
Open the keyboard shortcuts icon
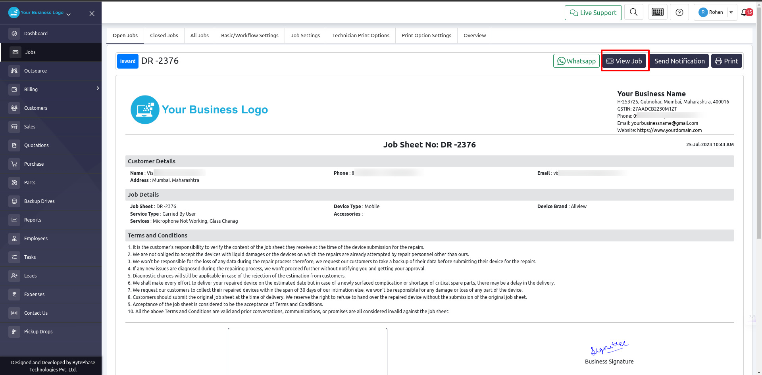tap(658, 12)
